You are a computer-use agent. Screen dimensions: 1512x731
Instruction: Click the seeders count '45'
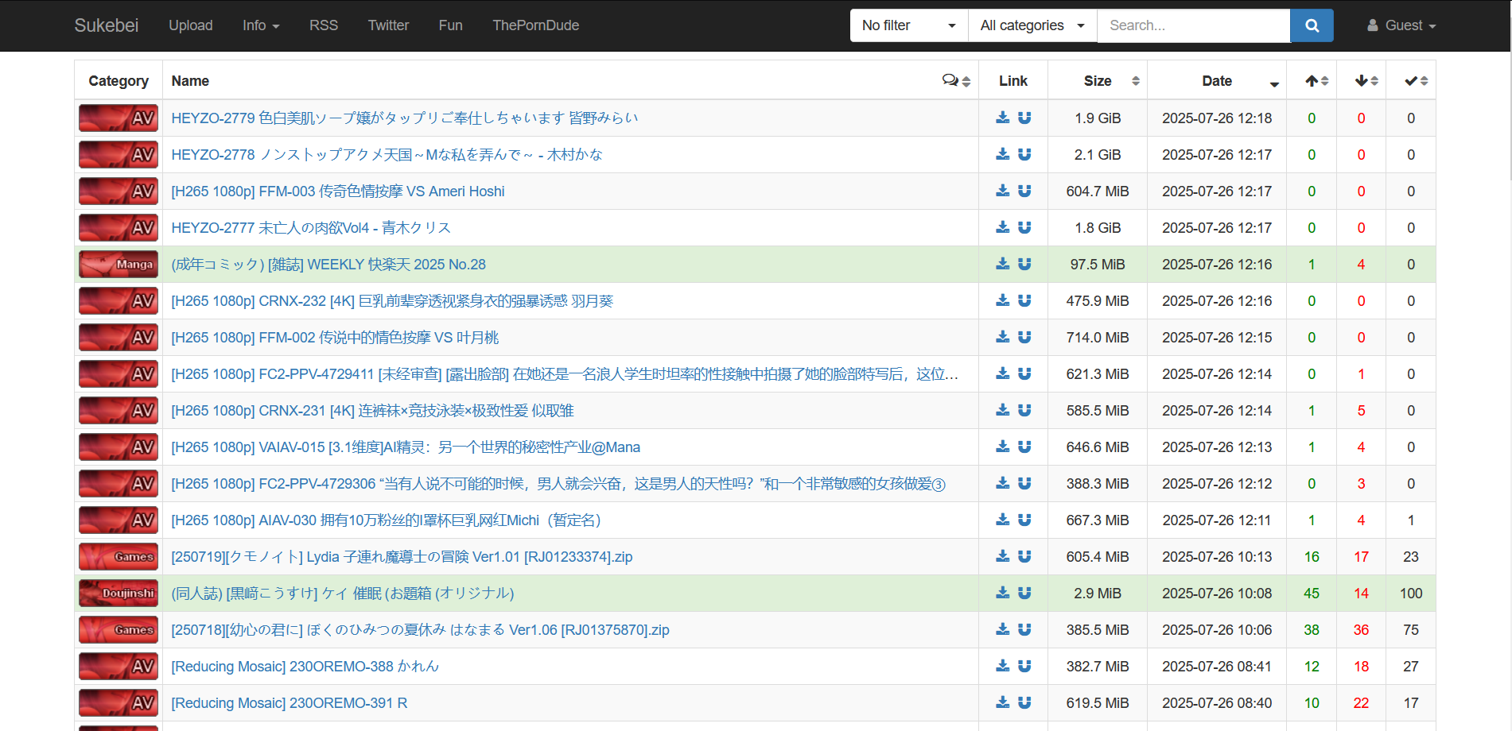[1312, 593]
